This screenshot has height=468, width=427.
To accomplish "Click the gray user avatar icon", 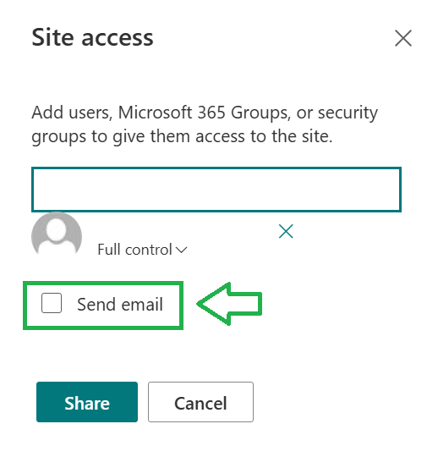I will click(x=57, y=234).
